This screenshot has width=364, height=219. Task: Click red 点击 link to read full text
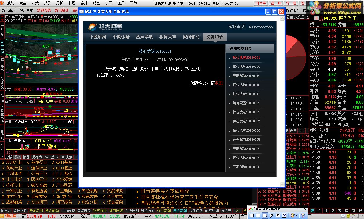click(x=219, y=83)
